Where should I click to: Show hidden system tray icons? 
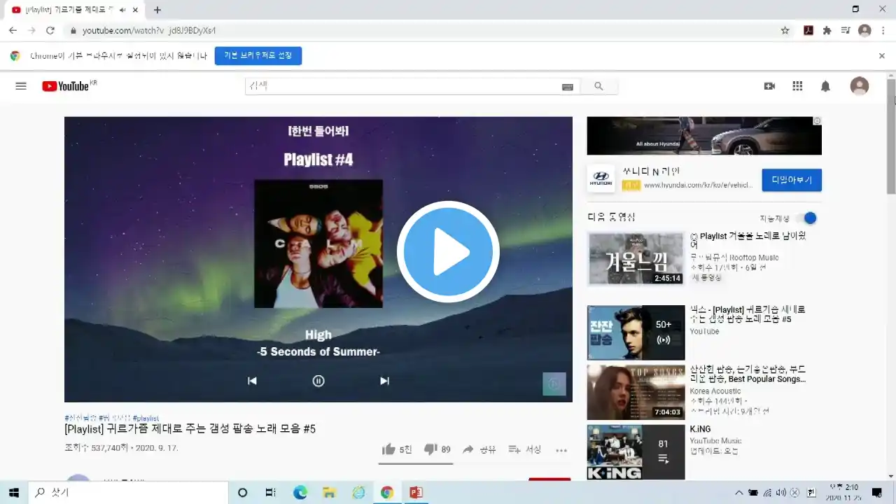coord(738,493)
